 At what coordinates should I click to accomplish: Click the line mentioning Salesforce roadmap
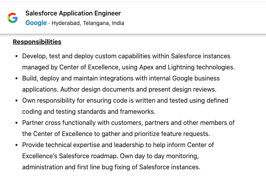tap(110, 156)
